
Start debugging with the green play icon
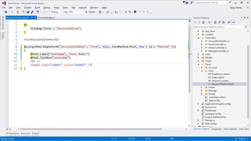point(86,12)
